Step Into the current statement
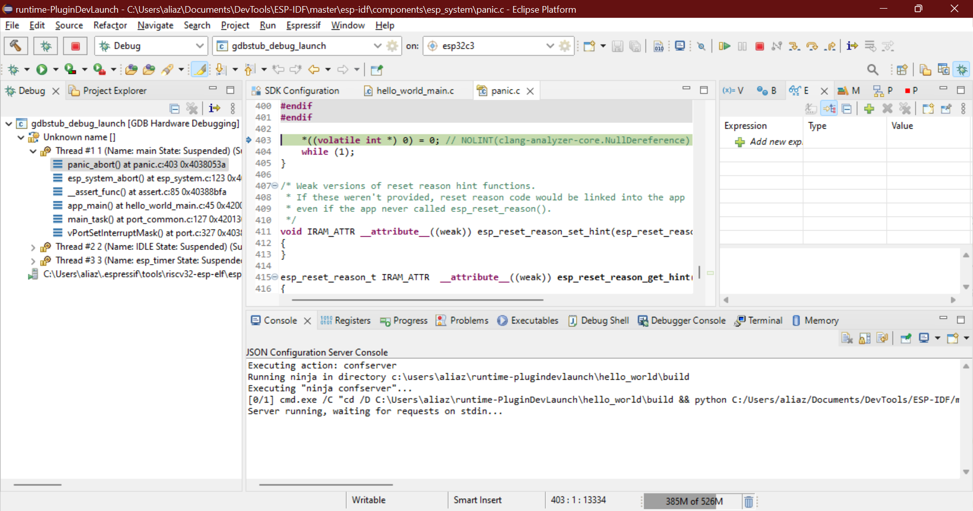 (795, 46)
